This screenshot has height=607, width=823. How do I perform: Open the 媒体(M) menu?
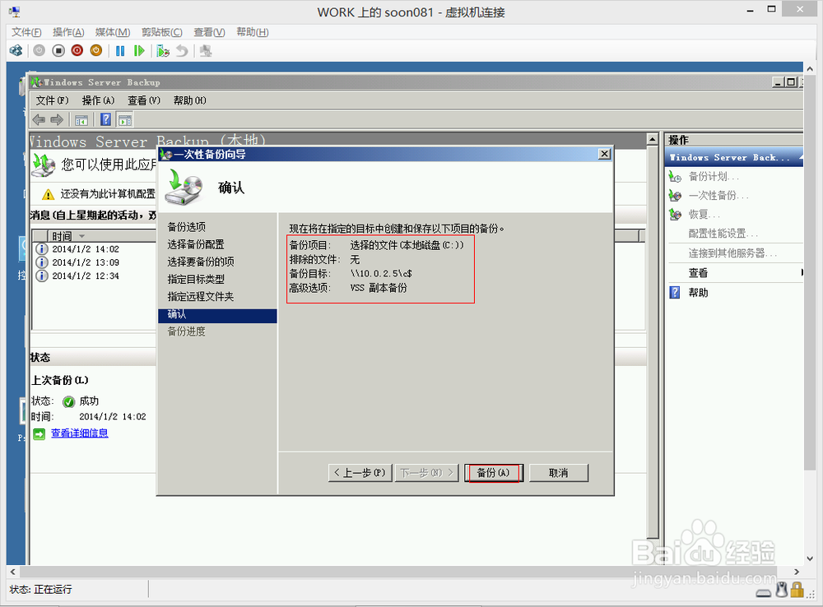point(112,32)
